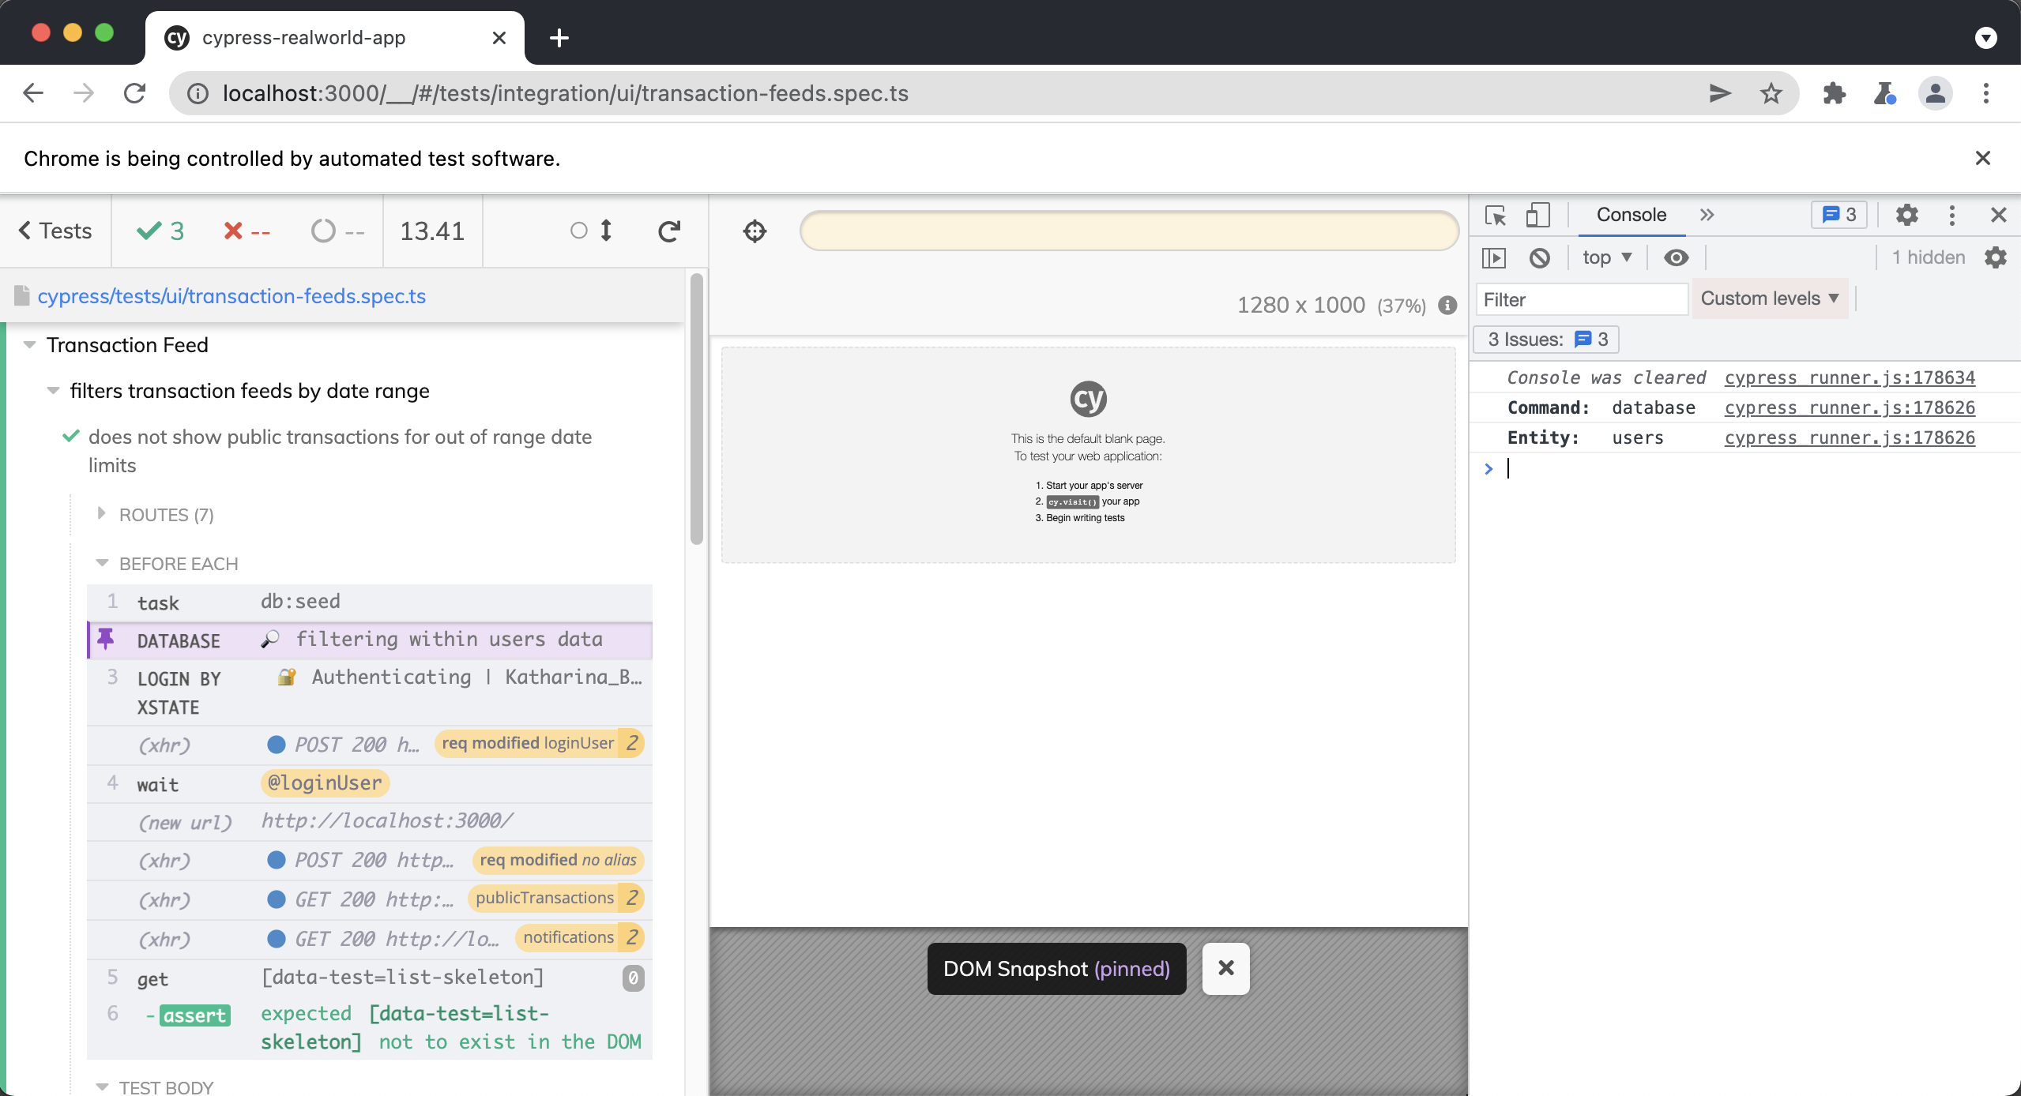This screenshot has height=1096, width=2021.
Task: Toggle the auto-scrolling control in the reporter
Action: pos(592,231)
